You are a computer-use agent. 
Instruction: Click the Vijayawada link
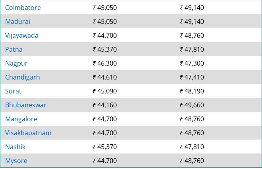[x=22, y=36]
